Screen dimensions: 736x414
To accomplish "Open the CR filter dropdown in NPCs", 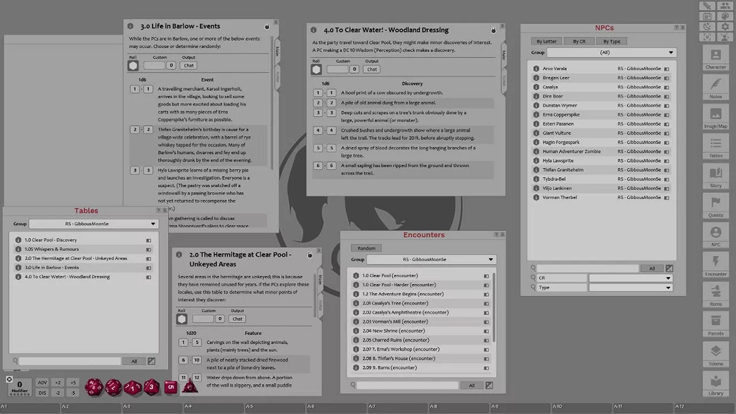I will pyautogui.click(x=631, y=278).
